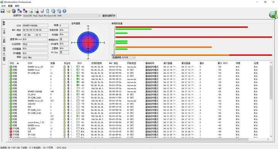278x149 pixels.
Task: Click the status column sort arrow header
Action: point(18,63)
